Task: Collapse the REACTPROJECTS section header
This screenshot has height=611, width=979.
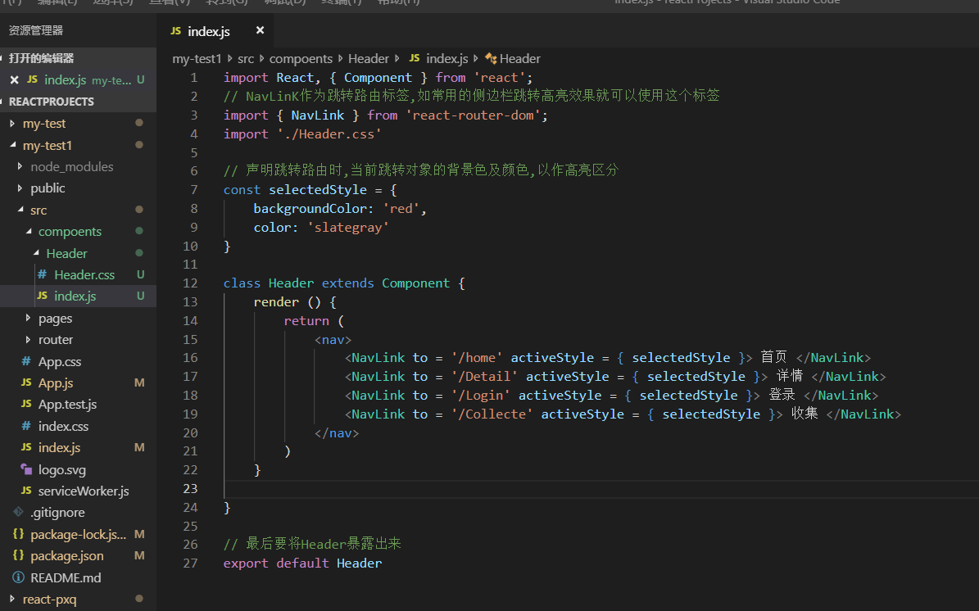Action: coord(51,102)
